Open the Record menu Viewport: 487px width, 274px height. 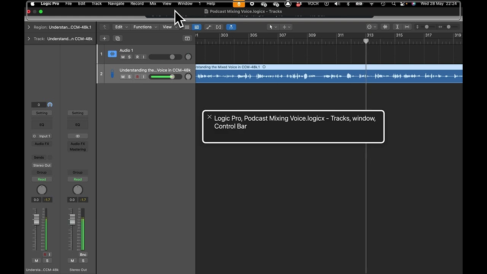click(137, 4)
